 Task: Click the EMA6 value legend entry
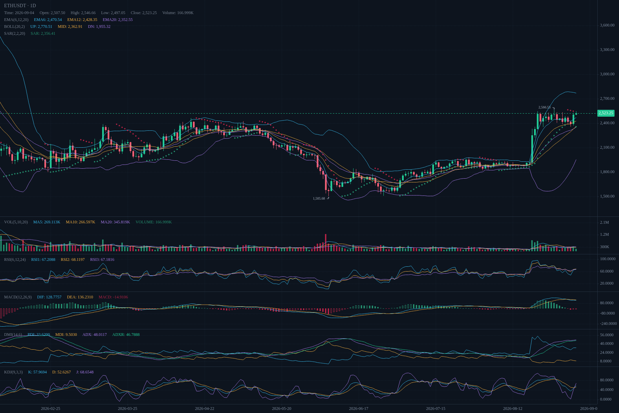click(48, 20)
